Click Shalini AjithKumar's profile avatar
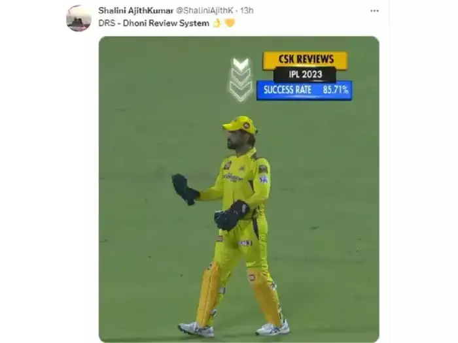The image size is (458, 343). pyautogui.click(x=79, y=18)
